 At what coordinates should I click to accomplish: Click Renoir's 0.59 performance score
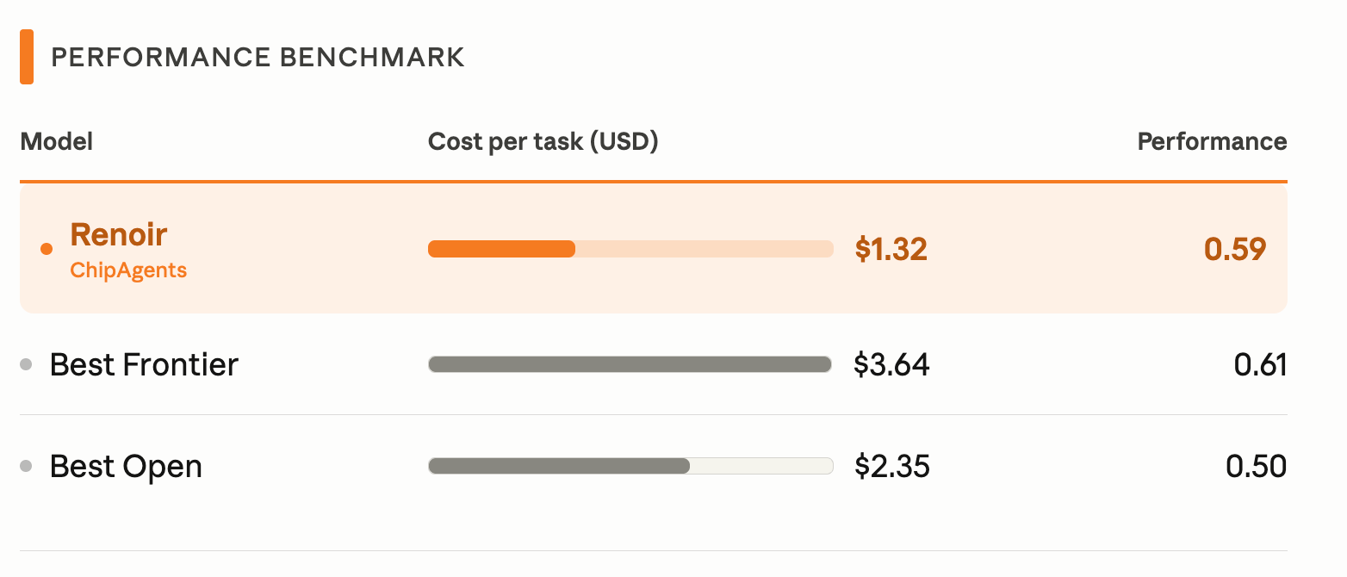coord(1235,250)
